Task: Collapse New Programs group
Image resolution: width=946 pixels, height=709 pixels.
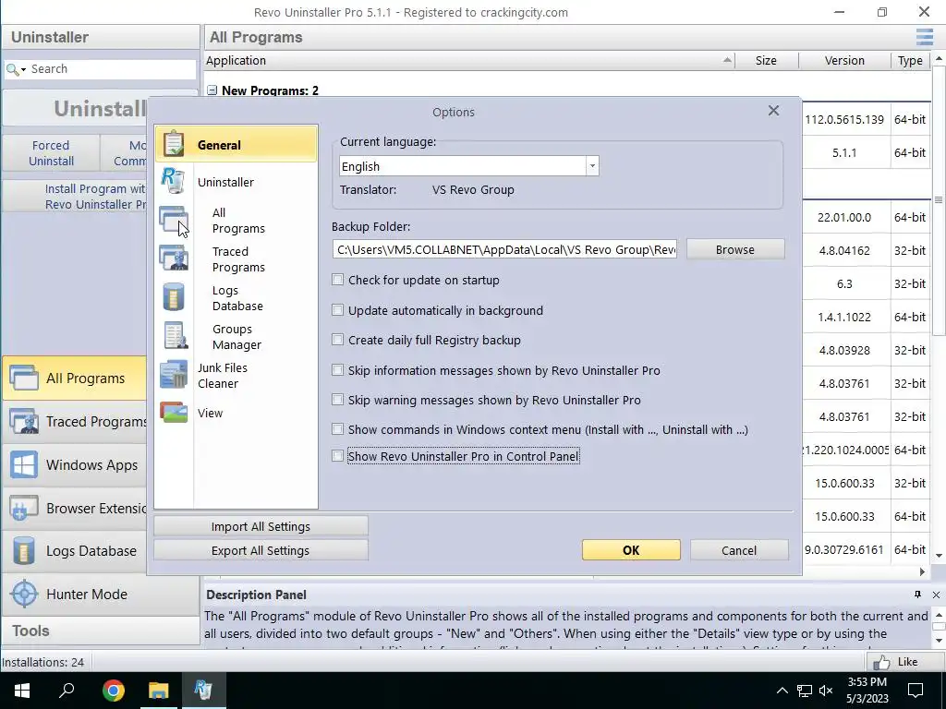Action: pyautogui.click(x=212, y=90)
